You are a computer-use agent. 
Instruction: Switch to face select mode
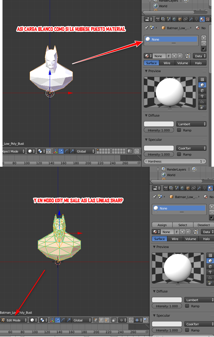106,320
